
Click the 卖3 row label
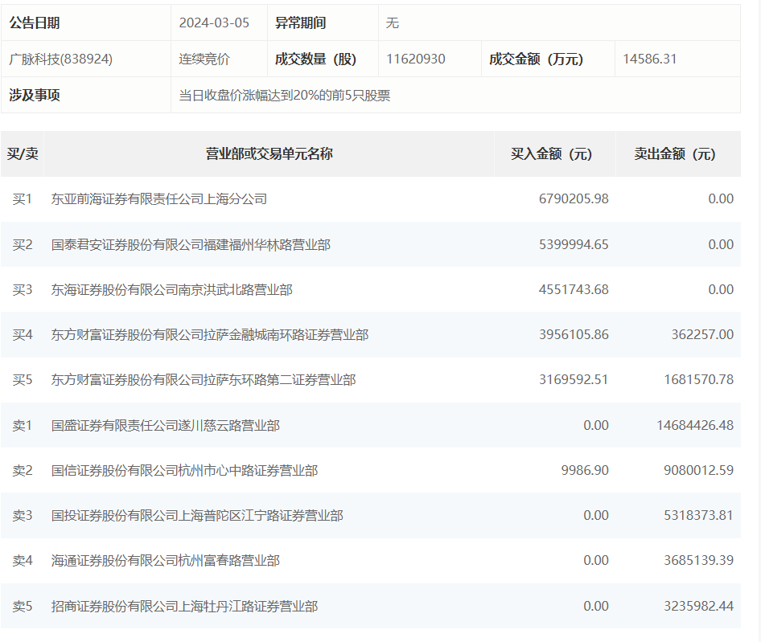(x=23, y=515)
